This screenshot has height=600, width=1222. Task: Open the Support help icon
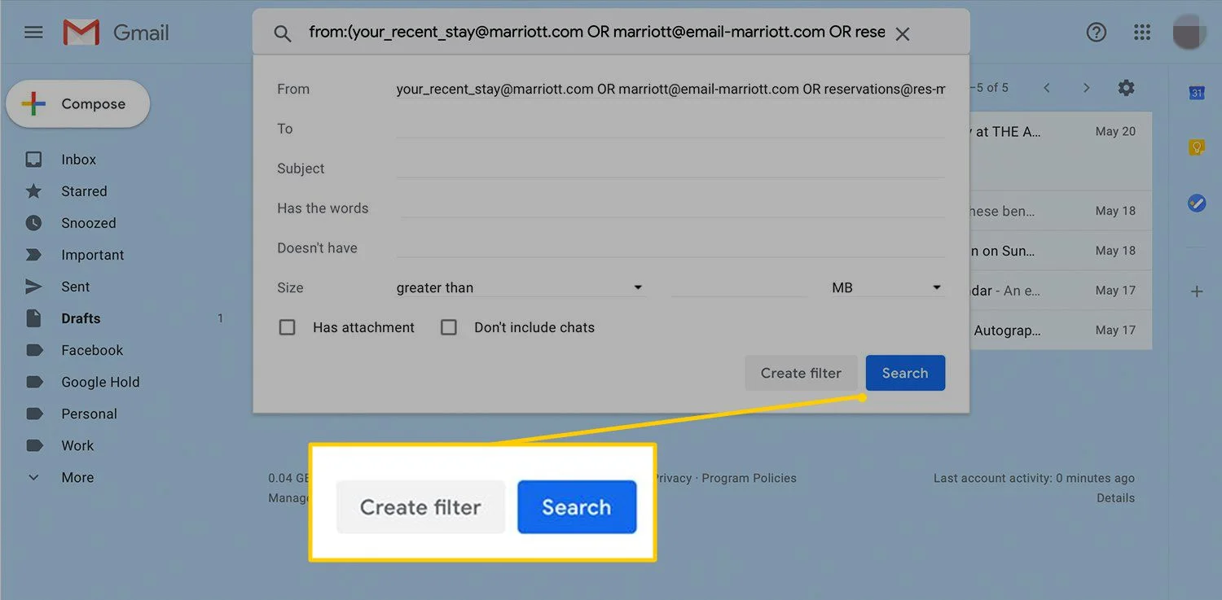[1097, 33]
